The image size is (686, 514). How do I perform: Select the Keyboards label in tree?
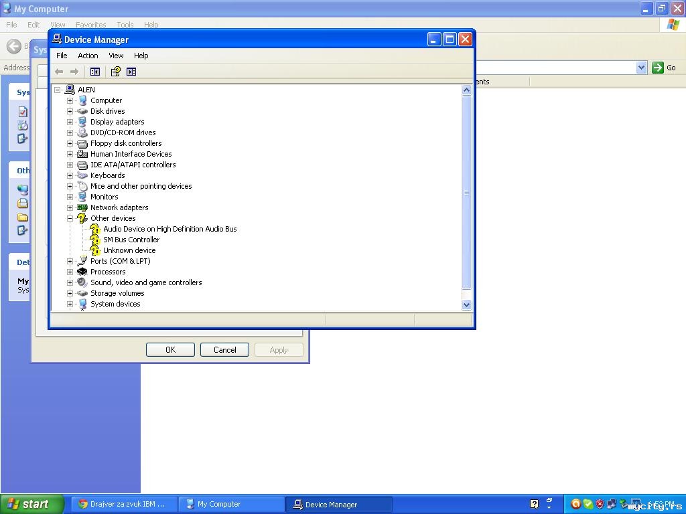[108, 175]
